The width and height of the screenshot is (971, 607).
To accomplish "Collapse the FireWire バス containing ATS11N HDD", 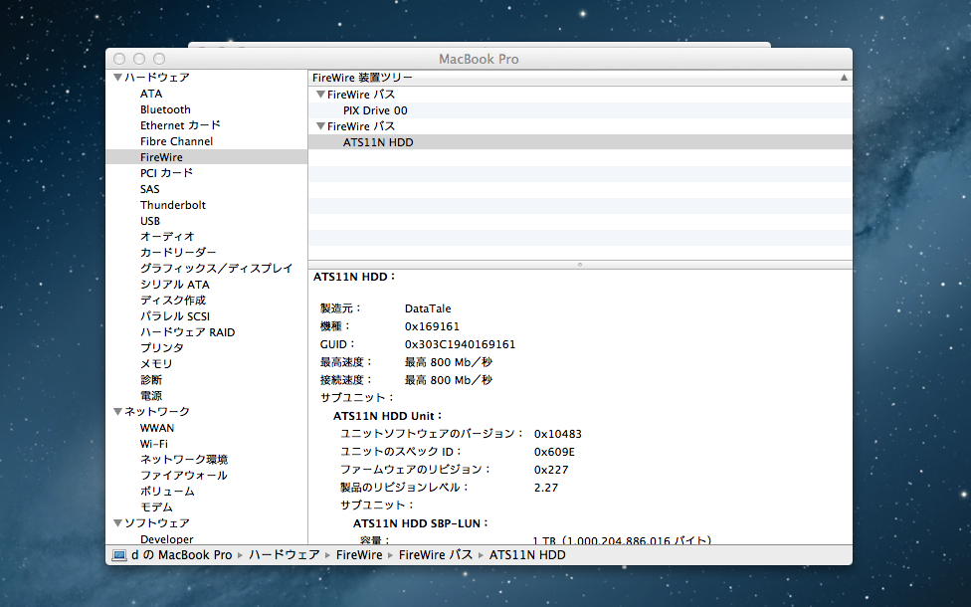I will [320, 125].
